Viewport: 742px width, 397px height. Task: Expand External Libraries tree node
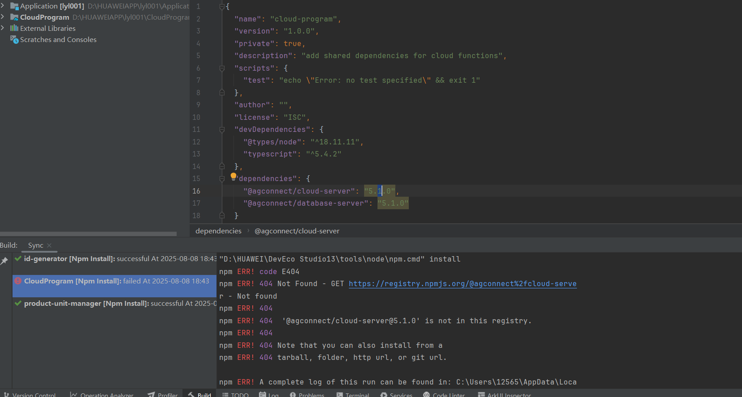tap(3, 28)
